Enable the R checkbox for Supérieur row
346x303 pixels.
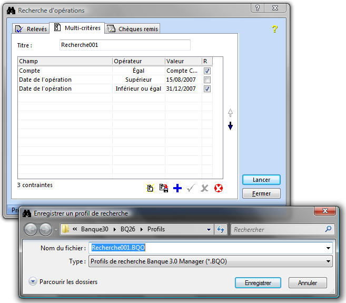(x=207, y=80)
